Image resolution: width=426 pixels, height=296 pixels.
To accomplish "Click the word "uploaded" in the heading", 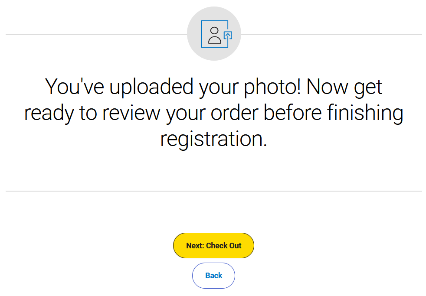I will point(151,87).
